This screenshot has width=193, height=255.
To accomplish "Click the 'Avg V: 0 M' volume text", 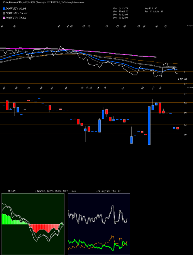I will [x=151, y=8].
